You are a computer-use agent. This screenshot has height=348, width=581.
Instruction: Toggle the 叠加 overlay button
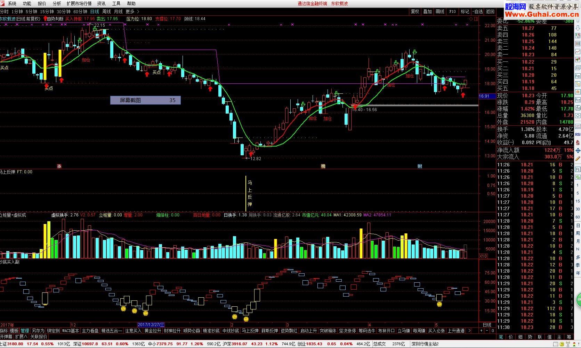[x=427, y=11]
